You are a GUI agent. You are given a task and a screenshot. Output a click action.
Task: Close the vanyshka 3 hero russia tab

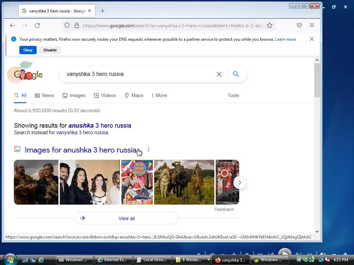tap(90, 11)
